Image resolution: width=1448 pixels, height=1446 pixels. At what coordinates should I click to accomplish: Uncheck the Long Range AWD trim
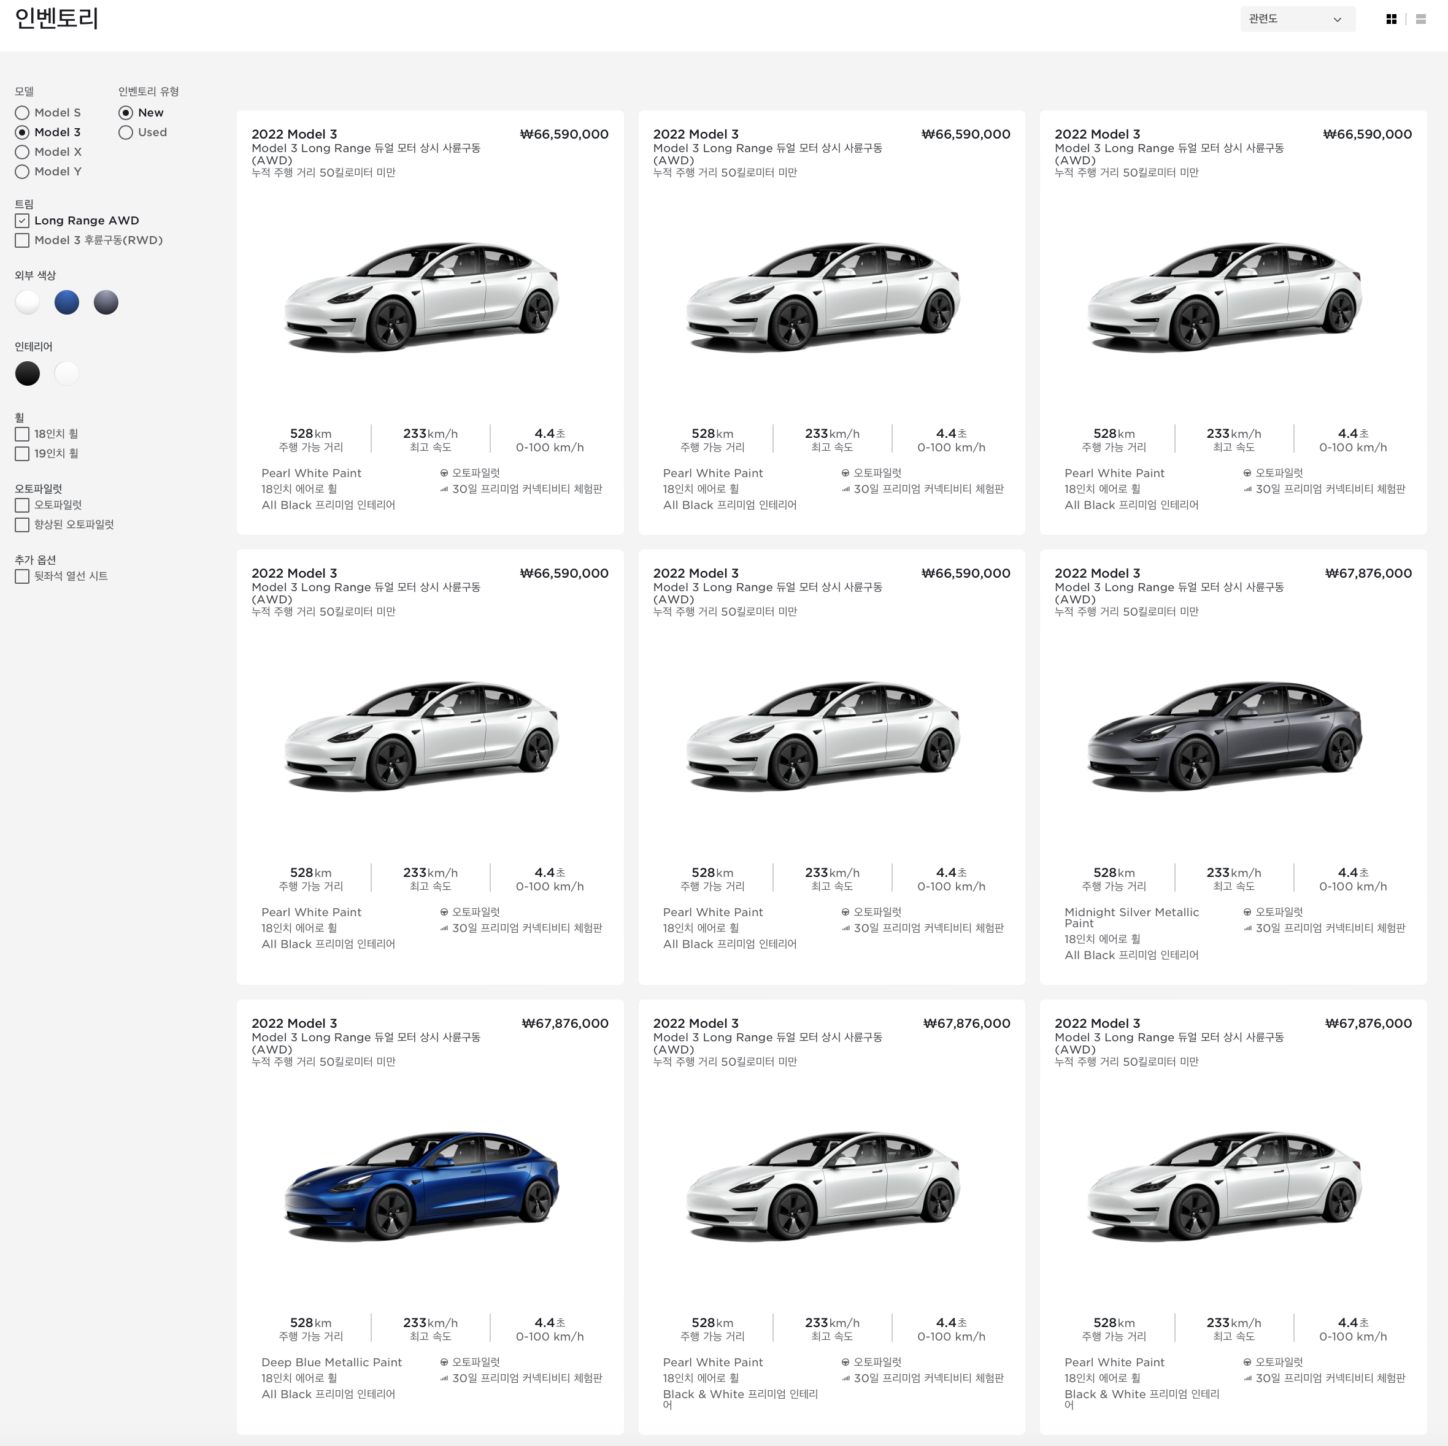(23, 221)
